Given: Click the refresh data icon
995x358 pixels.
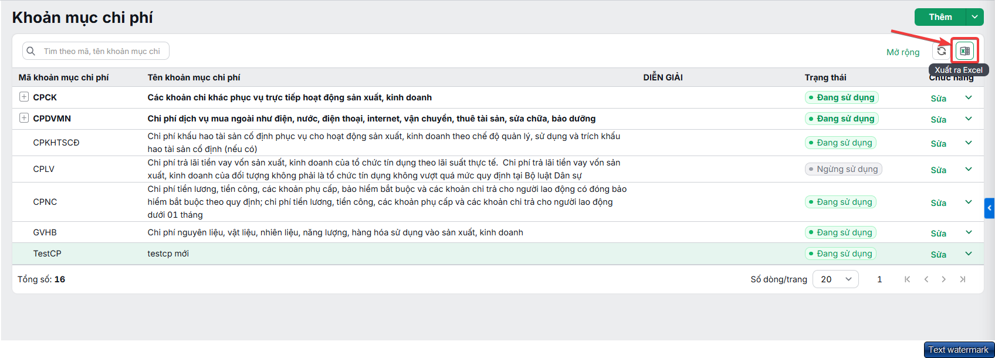Looking at the screenshot, I should [942, 51].
